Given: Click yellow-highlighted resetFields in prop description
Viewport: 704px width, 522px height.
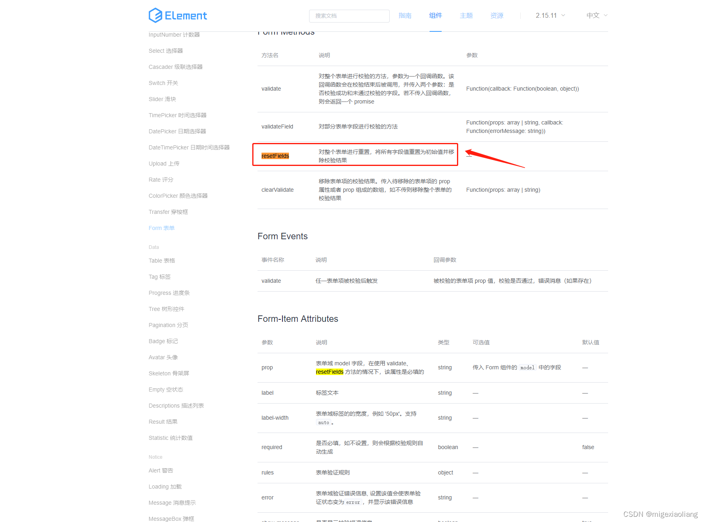Looking at the screenshot, I should coord(330,372).
